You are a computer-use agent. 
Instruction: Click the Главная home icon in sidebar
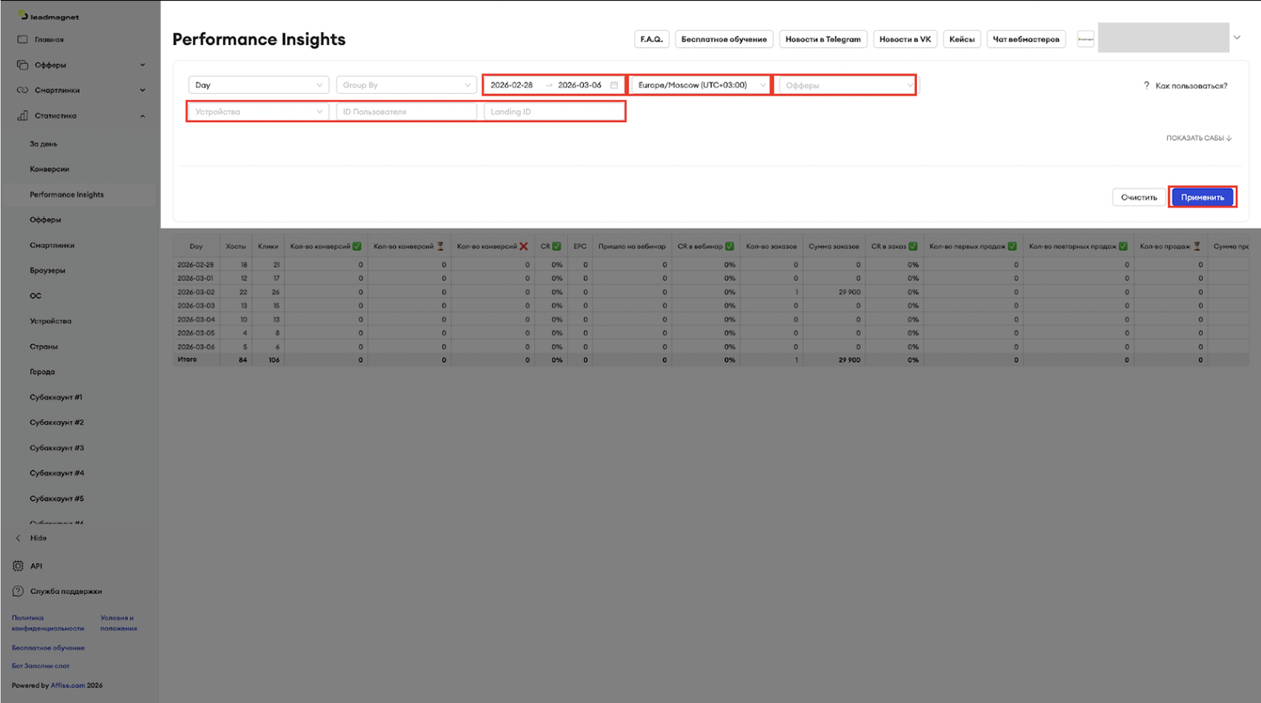[23, 40]
